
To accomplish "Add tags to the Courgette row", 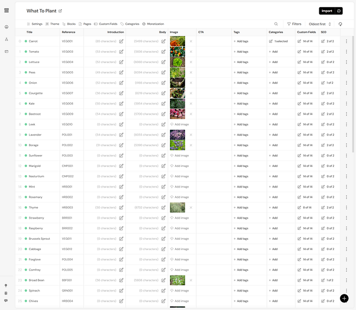I will pyautogui.click(x=241, y=94).
